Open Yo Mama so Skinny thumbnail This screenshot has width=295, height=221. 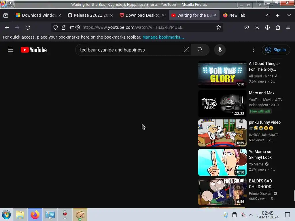(222, 162)
